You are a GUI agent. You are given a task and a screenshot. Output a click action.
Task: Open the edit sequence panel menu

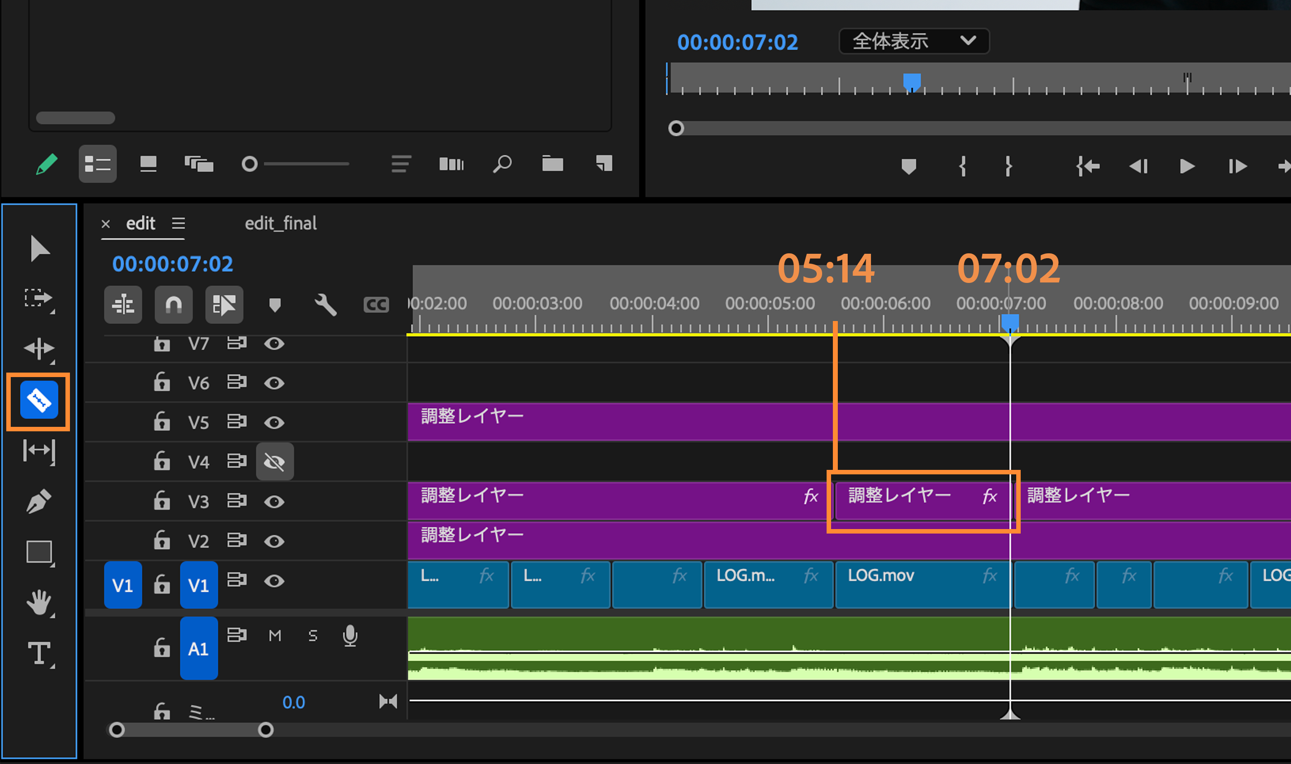[178, 223]
